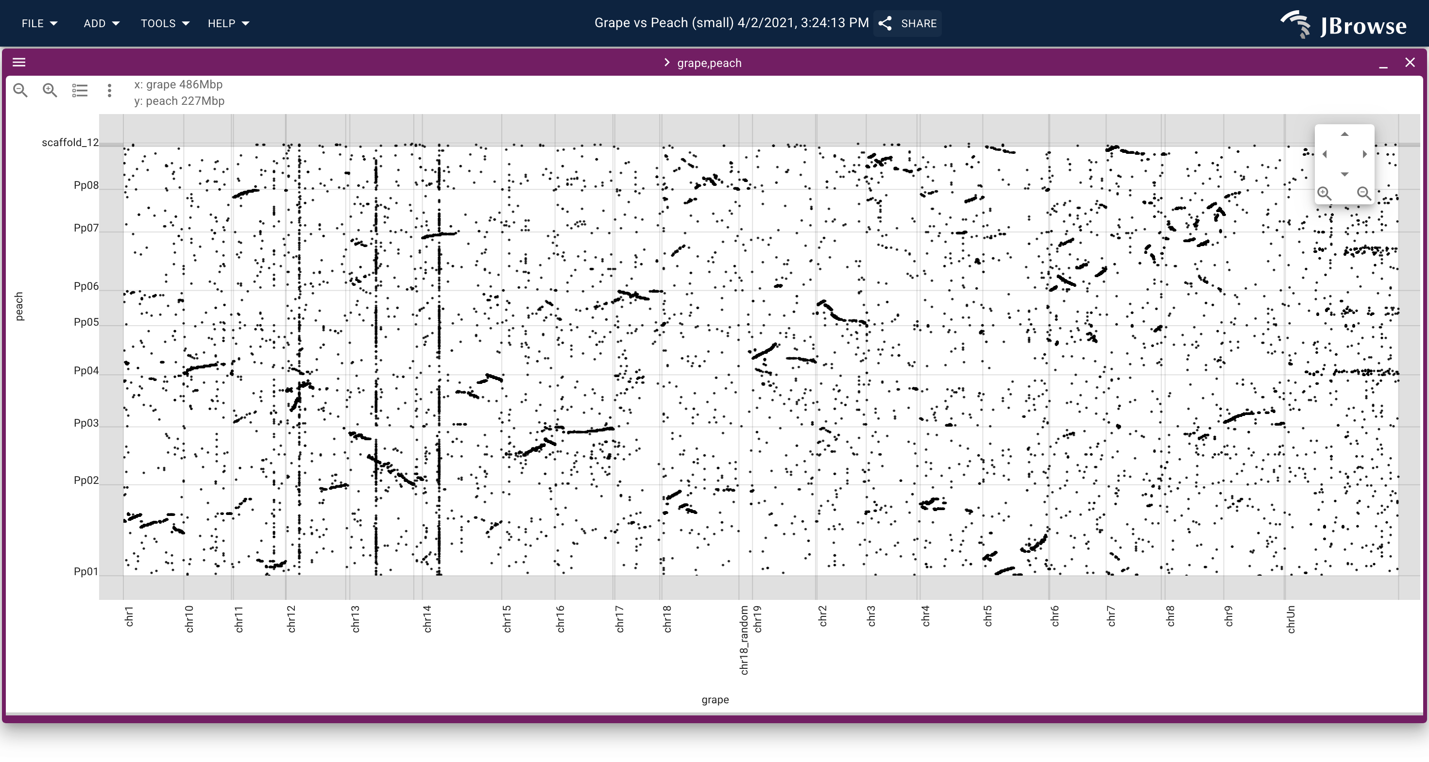Click the chr18_random x-axis label
This screenshot has height=762, width=1429.
744,640
